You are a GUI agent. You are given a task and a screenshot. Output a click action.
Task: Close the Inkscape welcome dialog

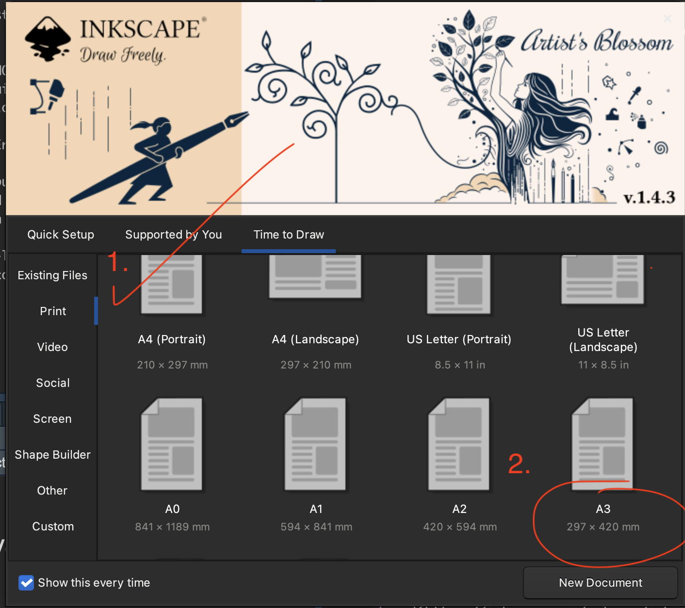[668, 18]
